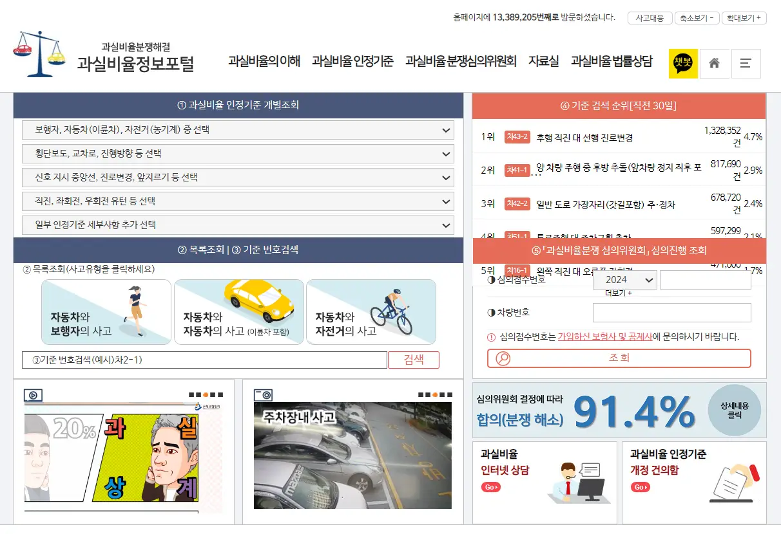Click the red 검색 button
Viewport: 781px width, 534px height.
tap(414, 360)
